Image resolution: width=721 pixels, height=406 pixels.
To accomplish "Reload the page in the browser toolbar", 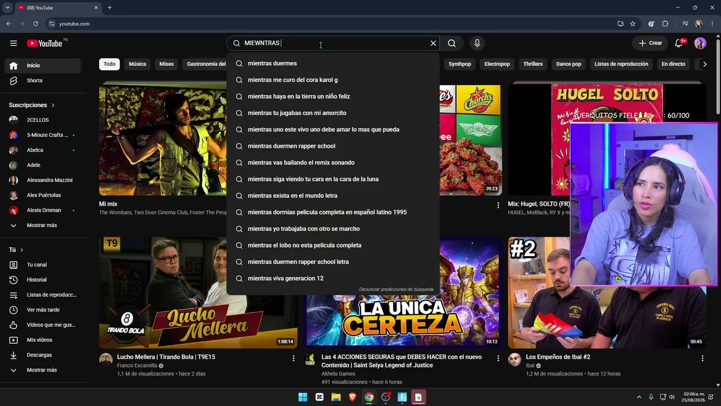I will point(35,24).
